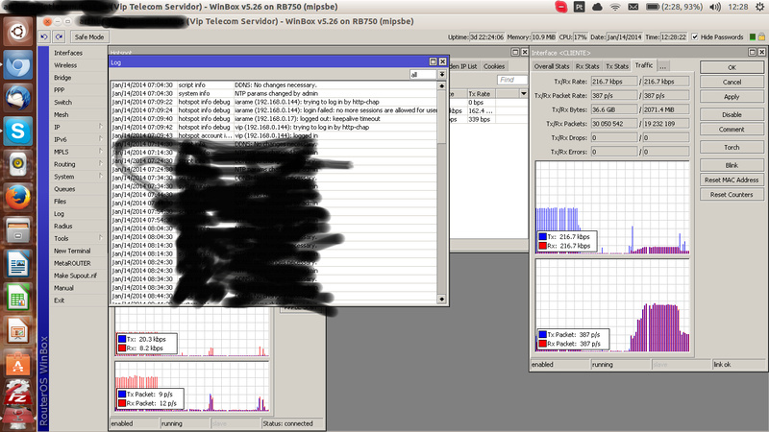Click the Tx/Rx Bytes 36.6 GiB field

point(614,109)
